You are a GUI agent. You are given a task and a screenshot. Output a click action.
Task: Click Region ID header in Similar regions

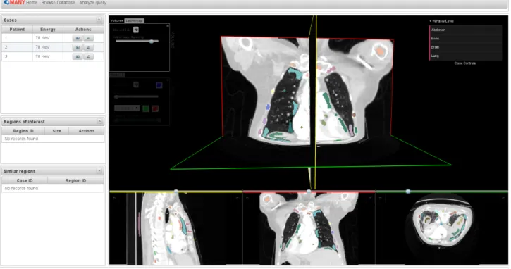(x=75, y=180)
